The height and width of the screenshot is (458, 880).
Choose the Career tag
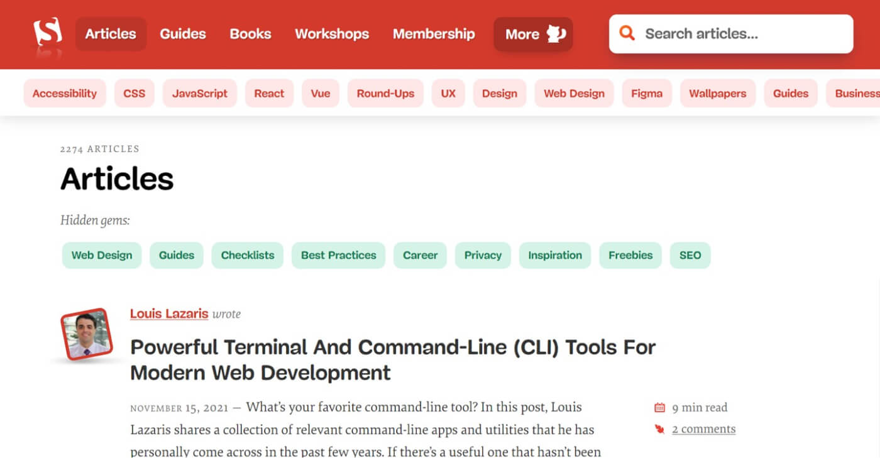[x=420, y=255]
